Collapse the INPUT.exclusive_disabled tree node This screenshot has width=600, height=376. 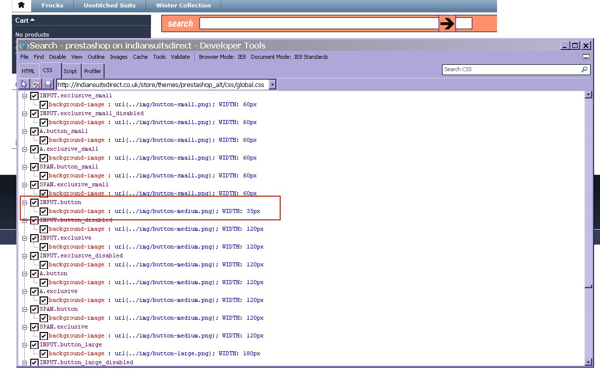pyautogui.click(x=25, y=256)
